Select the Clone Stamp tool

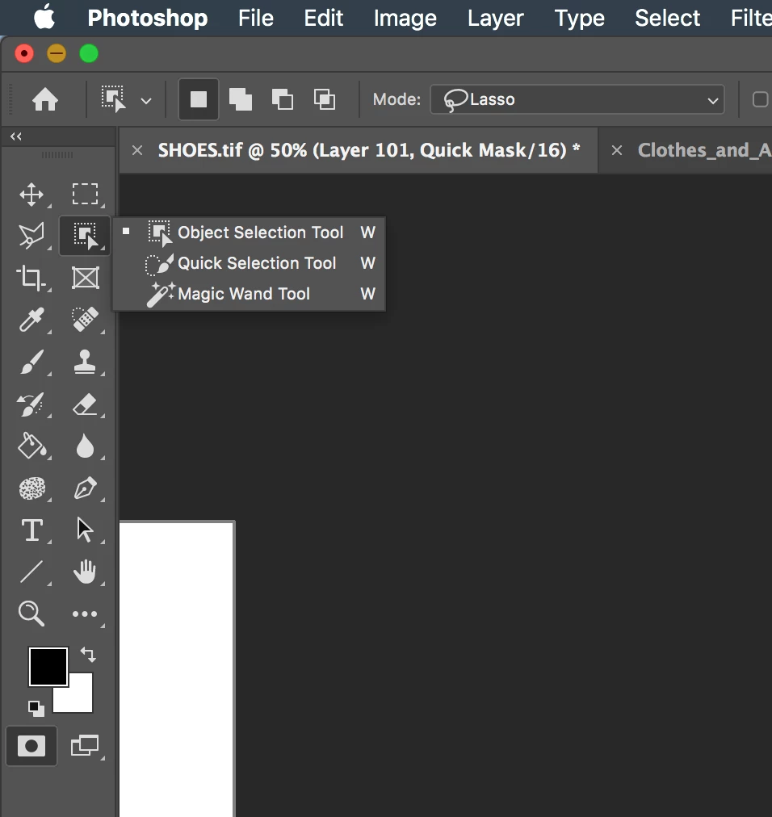(85, 362)
